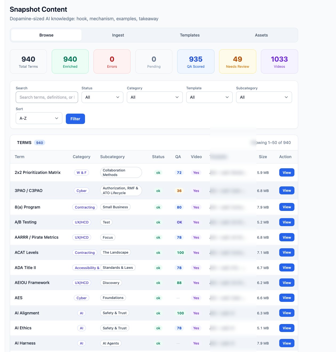Click the Subcategory column header
This screenshot has height=352, width=336.
[112, 157]
